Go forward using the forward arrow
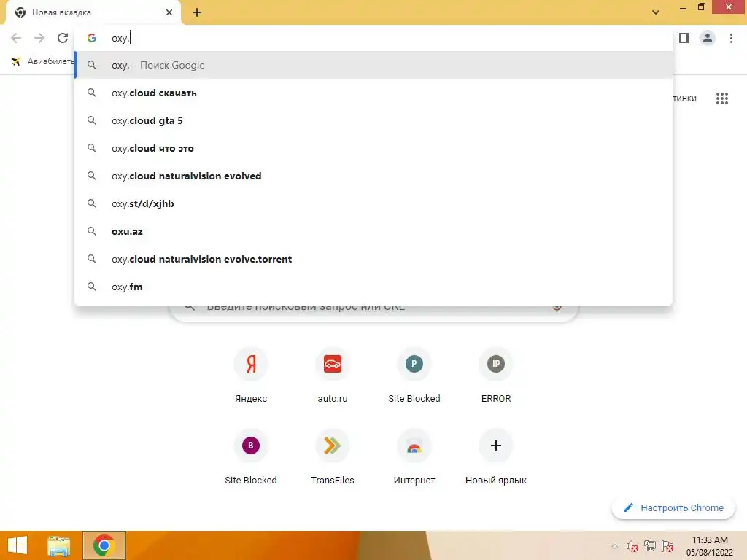747x560 pixels. [x=39, y=38]
